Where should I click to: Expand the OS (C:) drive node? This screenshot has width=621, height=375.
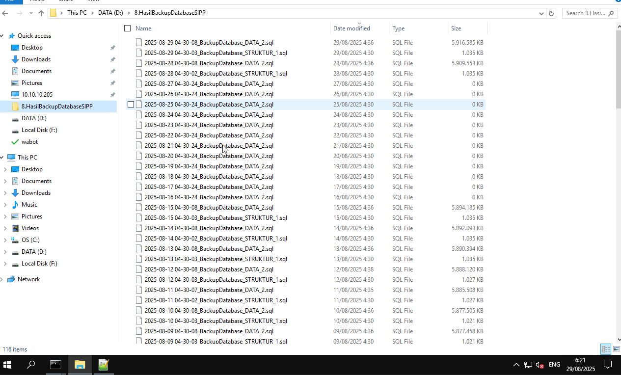5,240
